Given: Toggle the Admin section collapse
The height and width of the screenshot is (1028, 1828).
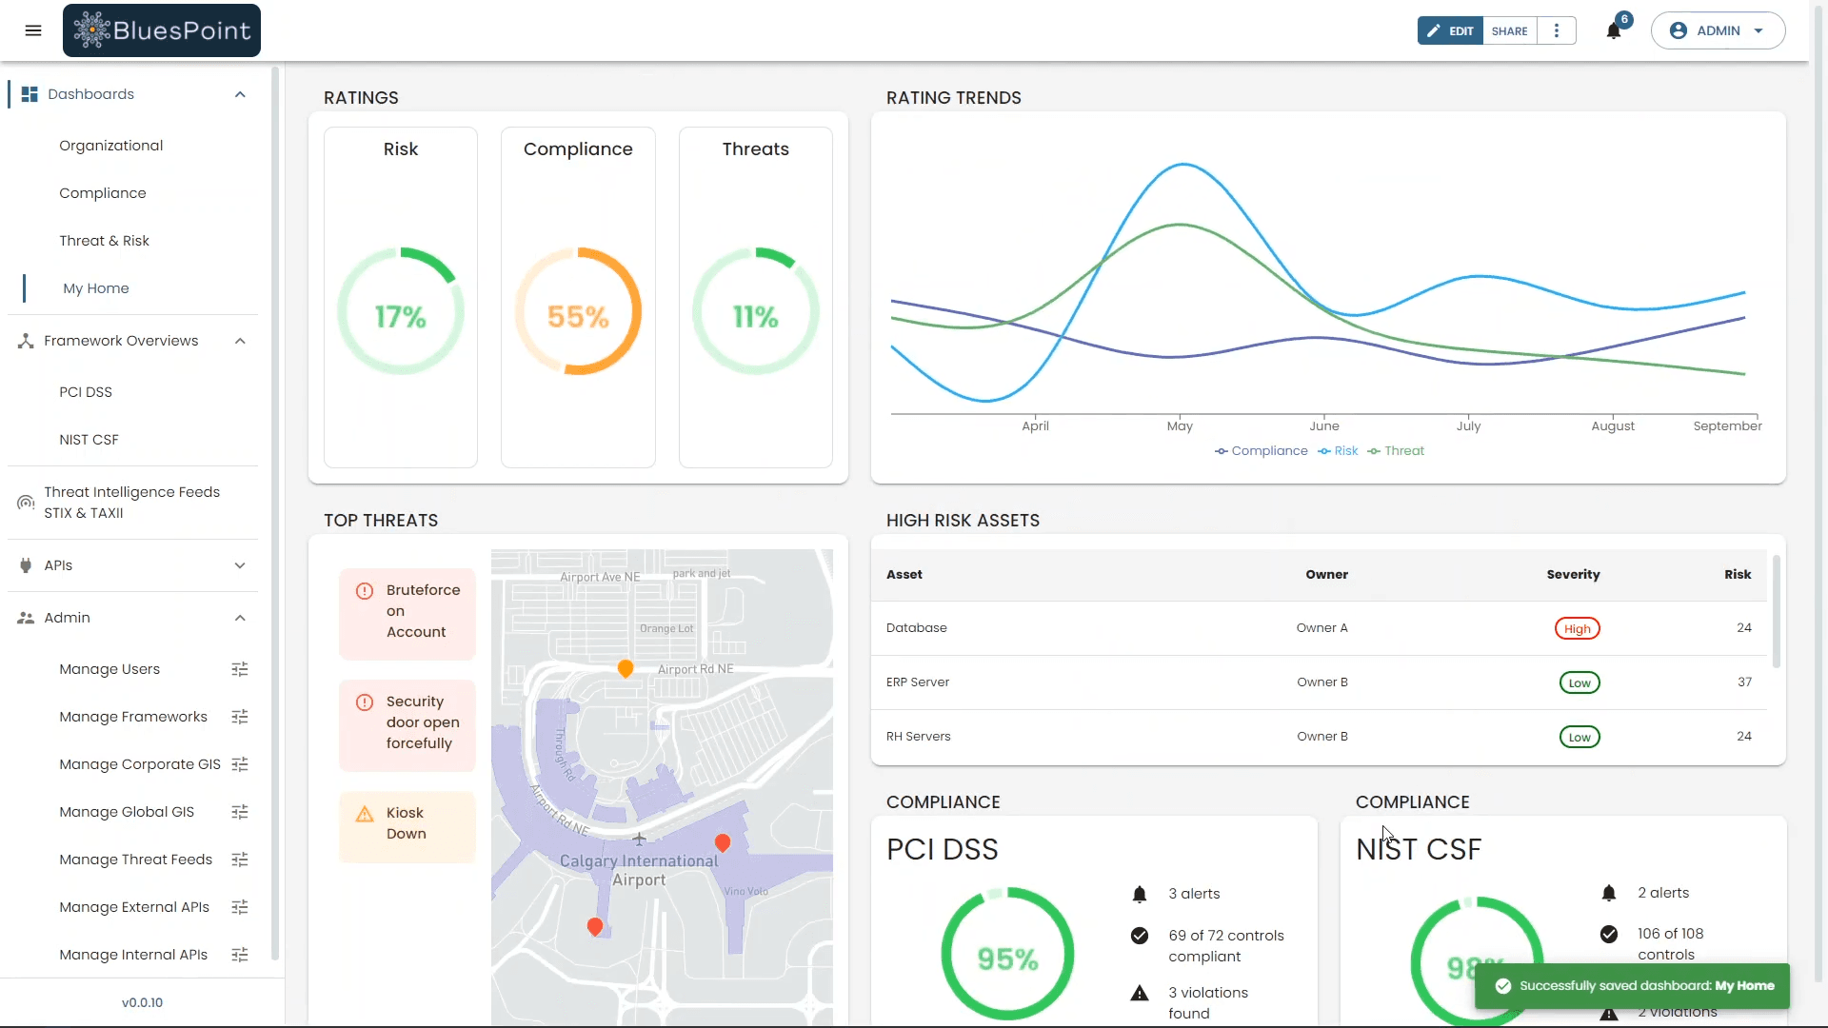Looking at the screenshot, I should pyautogui.click(x=240, y=616).
